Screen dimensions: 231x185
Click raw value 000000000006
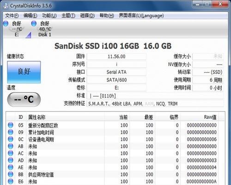[x=201, y=139]
